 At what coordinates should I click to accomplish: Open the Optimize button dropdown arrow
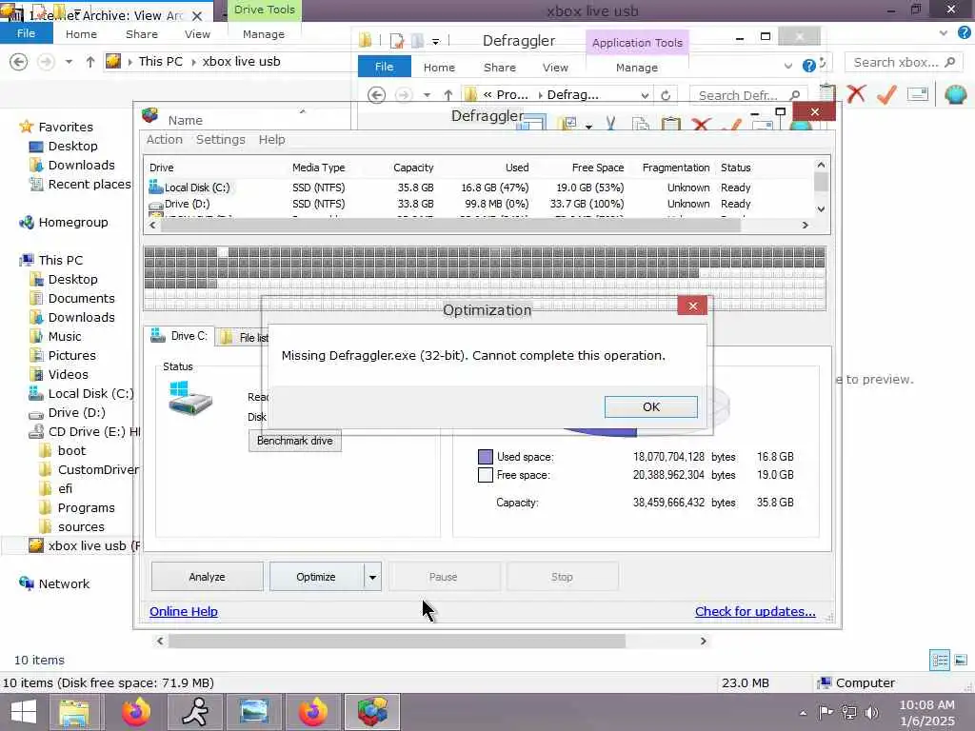(x=372, y=577)
